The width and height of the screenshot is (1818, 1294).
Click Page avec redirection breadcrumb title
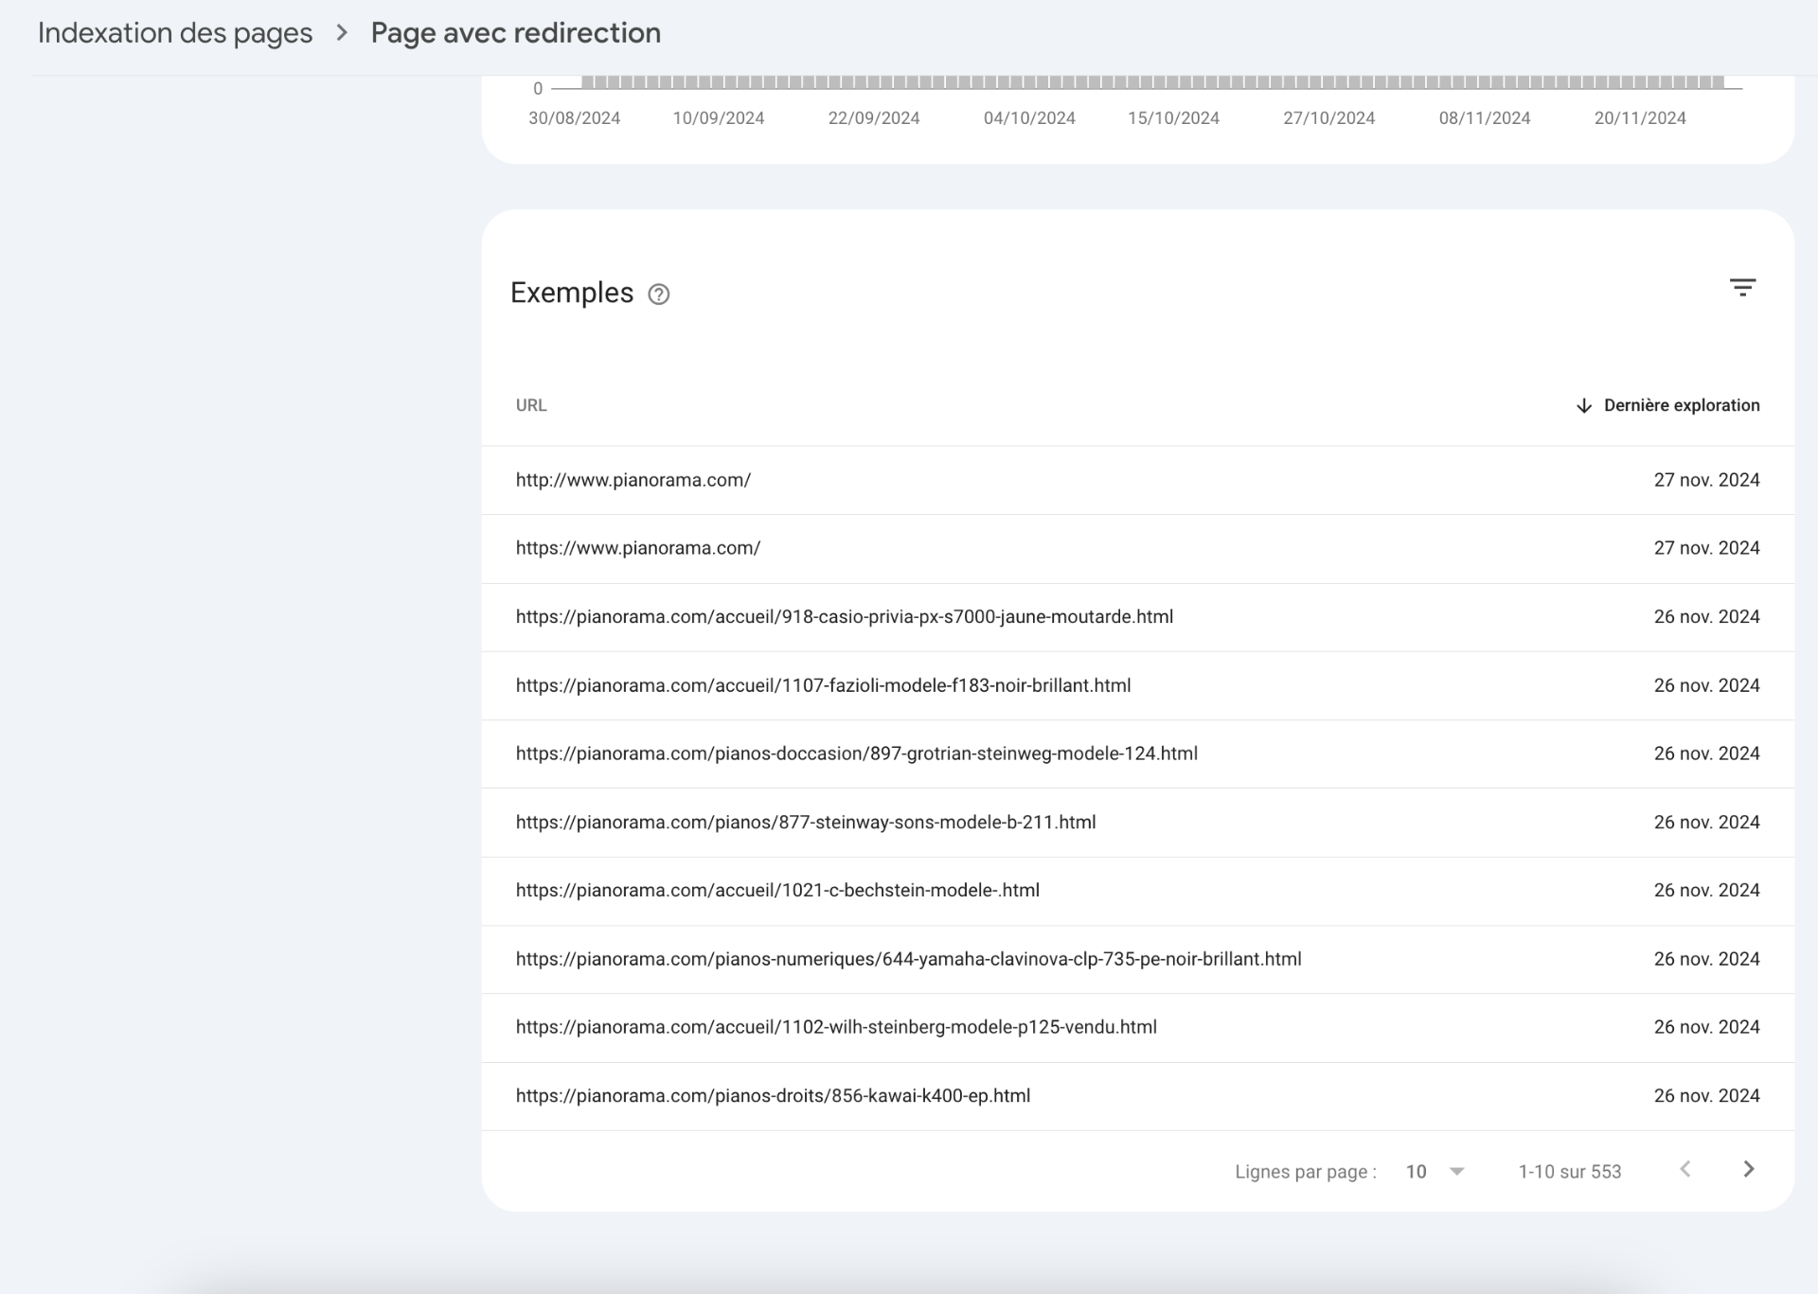515,33
